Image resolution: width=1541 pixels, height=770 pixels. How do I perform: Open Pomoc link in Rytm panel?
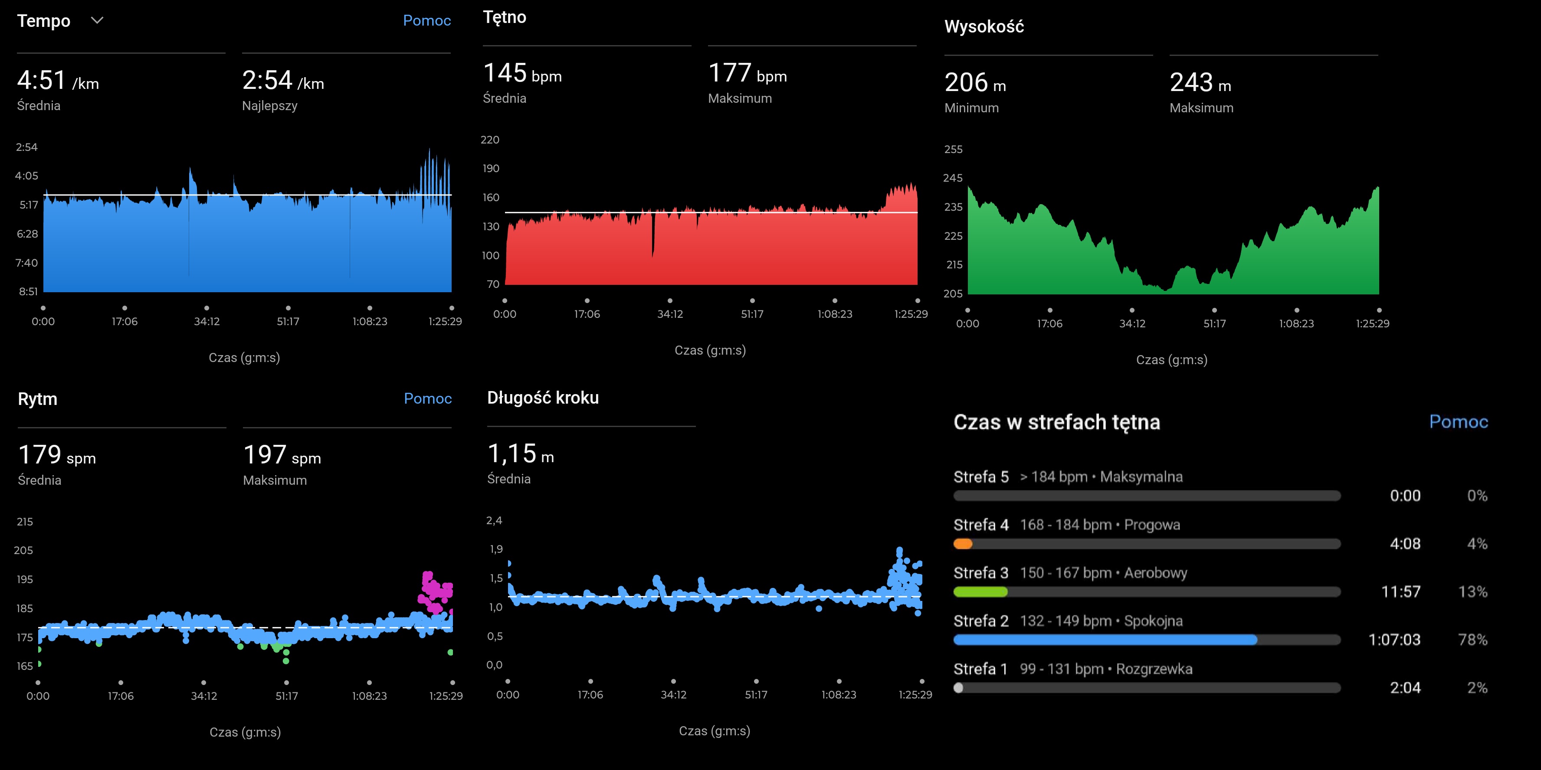point(427,399)
